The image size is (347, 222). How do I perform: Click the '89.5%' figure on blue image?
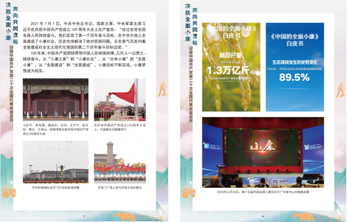click(294, 77)
